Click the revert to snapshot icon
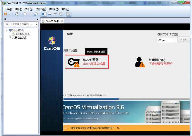 click(x=31, y=14)
